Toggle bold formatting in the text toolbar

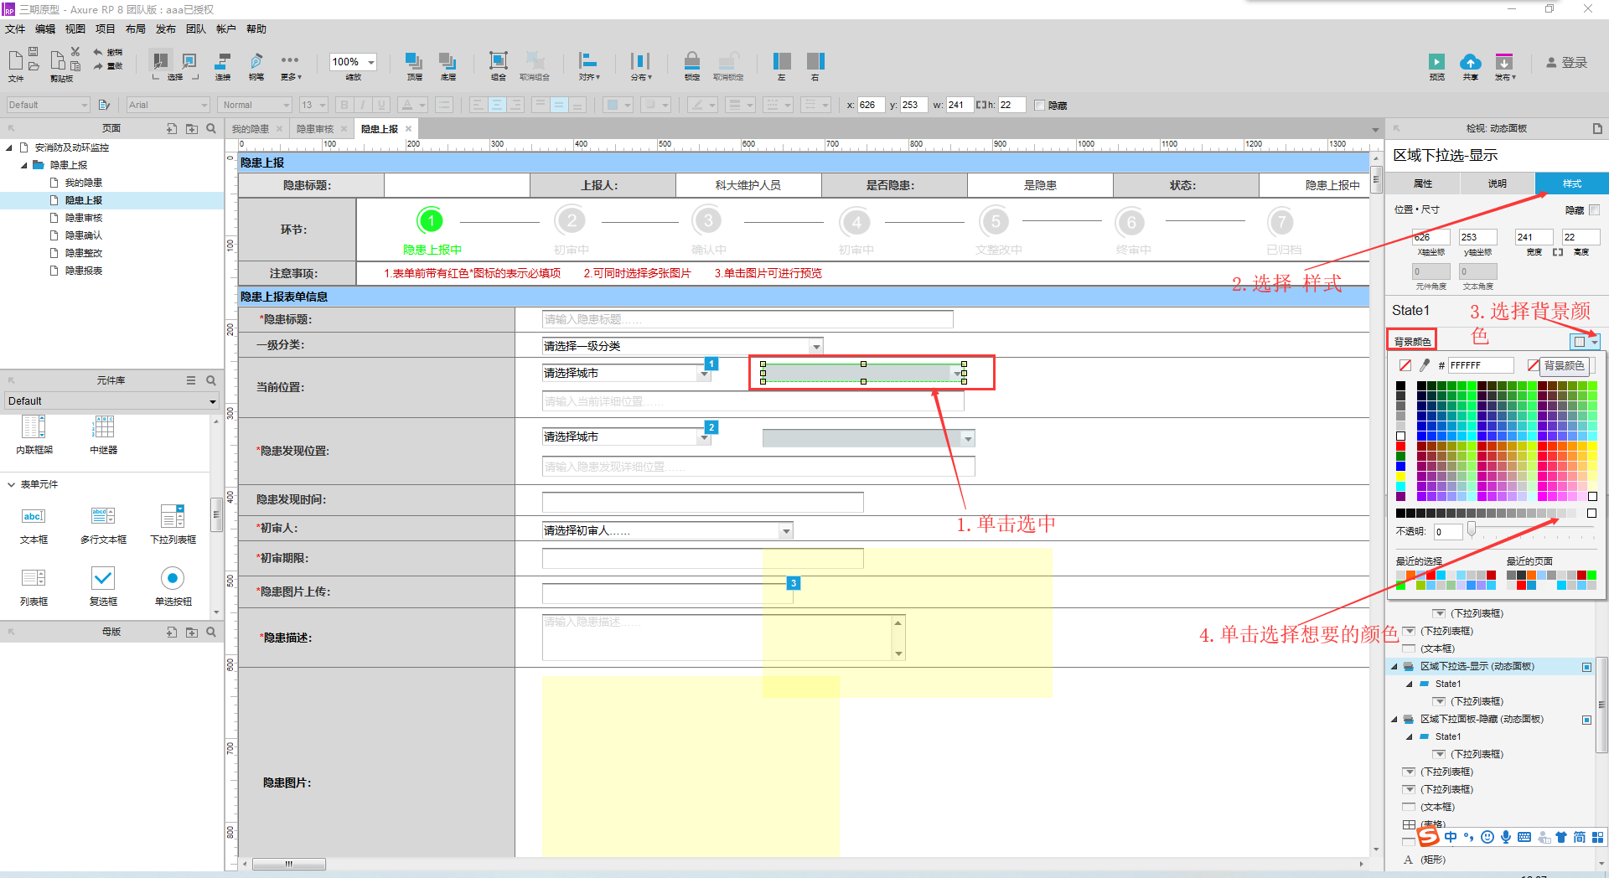[344, 104]
